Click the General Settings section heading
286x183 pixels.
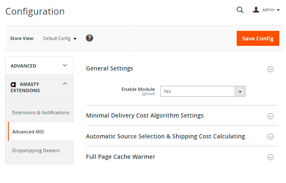coord(110,68)
